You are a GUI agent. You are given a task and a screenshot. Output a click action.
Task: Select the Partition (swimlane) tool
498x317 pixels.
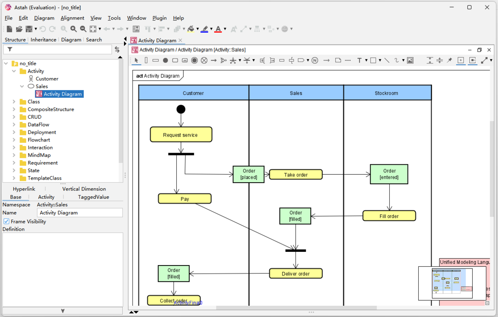(146, 60)
